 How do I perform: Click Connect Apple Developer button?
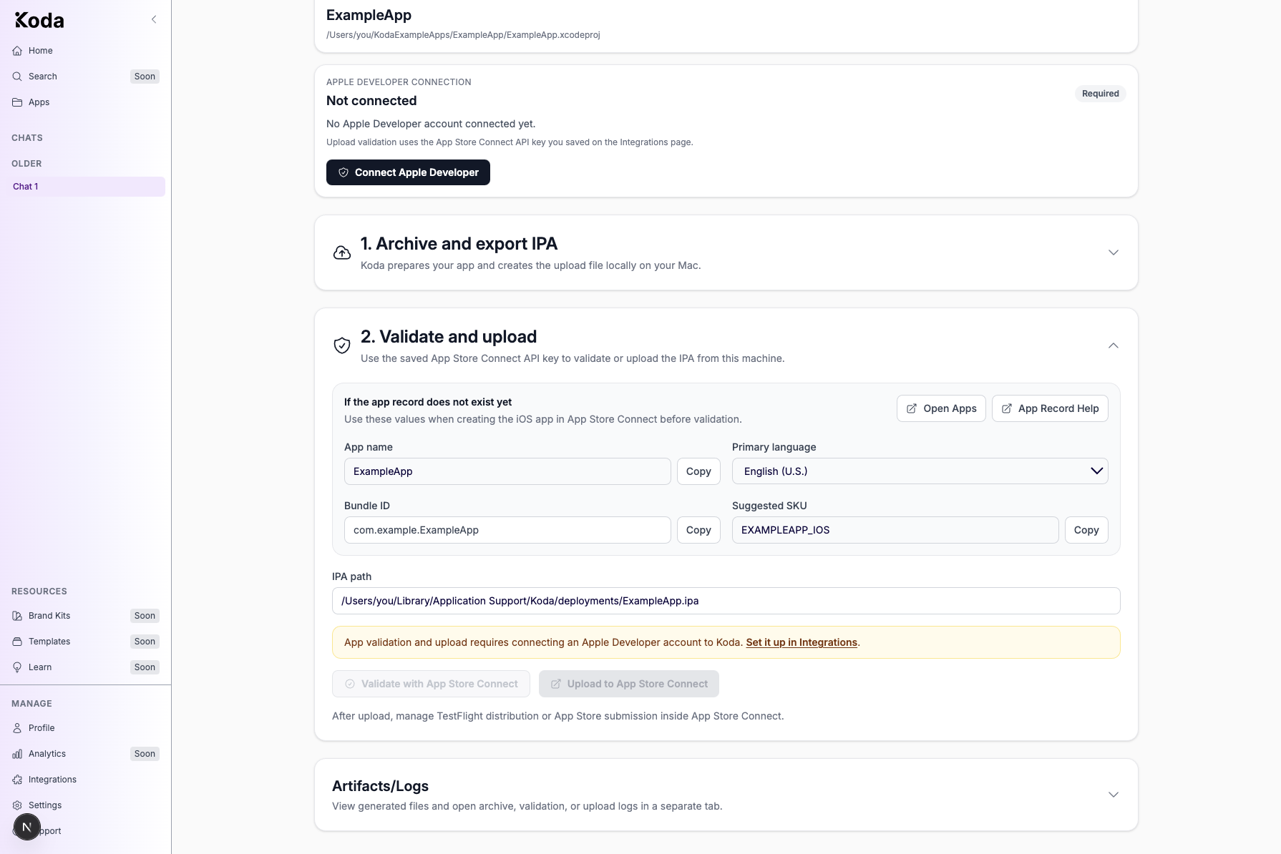[x=408, y=172]
